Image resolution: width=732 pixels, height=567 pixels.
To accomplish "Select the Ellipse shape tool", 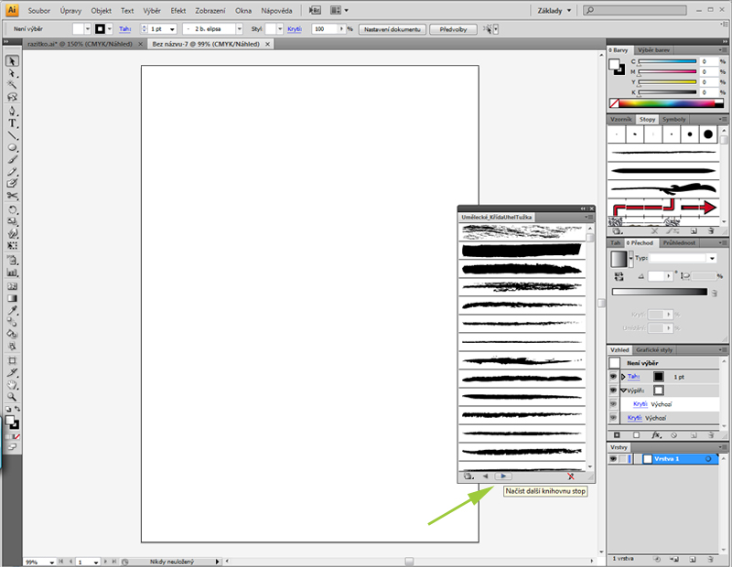I will point(13,147).
